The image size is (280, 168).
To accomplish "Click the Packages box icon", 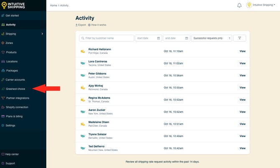I will click(3, 71).
